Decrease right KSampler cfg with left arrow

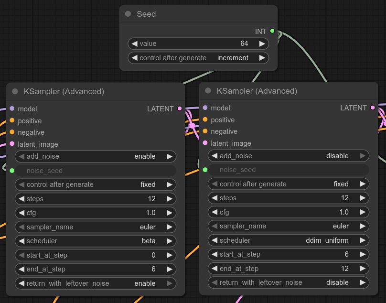(x=214, y=212)
